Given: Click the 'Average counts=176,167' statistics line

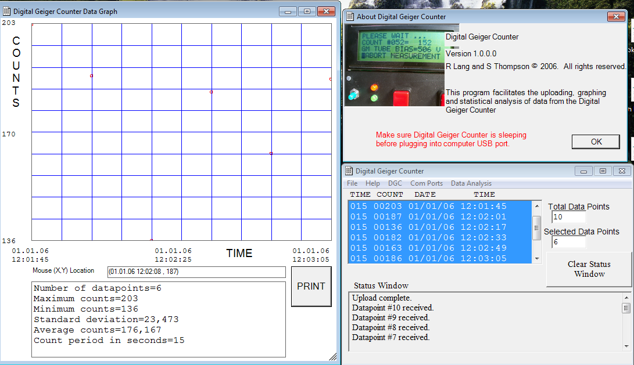Looking at the screenshot, I should 98,330.
